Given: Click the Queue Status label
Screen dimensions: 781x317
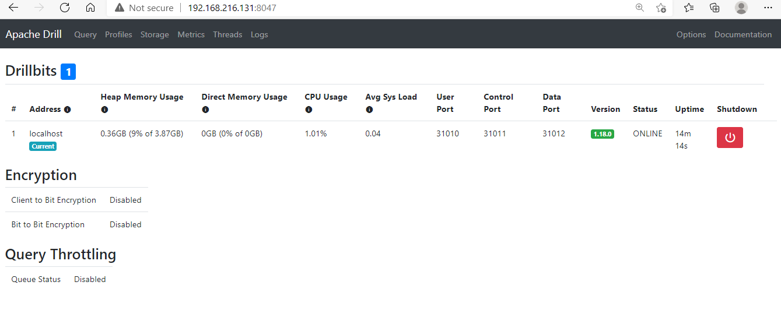Looking at the screenshot, I should click(x=36, y=279).
